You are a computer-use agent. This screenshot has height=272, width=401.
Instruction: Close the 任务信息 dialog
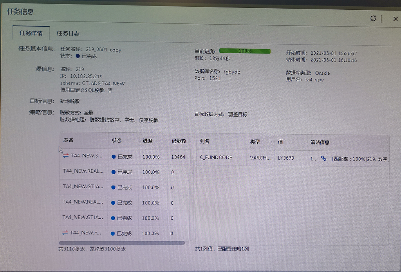tap(395, 19)
